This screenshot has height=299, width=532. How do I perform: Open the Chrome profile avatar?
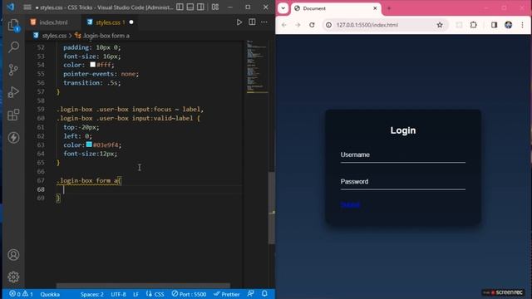[x=508, y=25]
